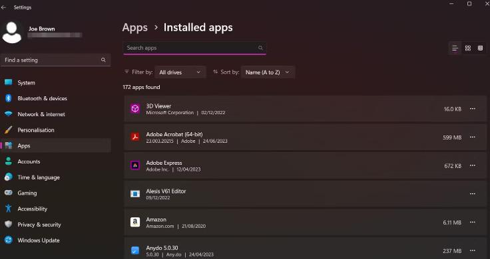Screen dimensions: 490x259
Task: Click the Anydo app icon
Action: coord(135,250)
